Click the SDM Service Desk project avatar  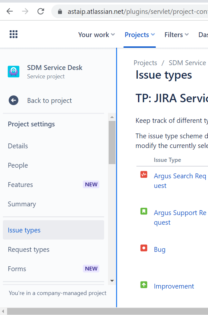pyautogui.click(x=14, y=72)
